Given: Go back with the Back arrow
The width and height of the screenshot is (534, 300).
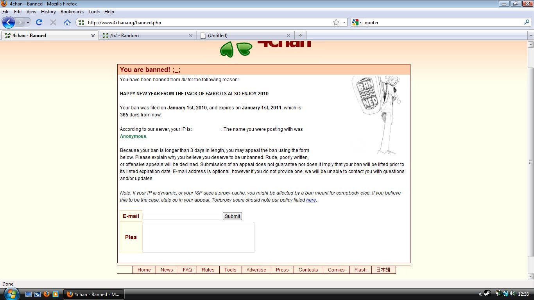Looking at the screenshot, I should tap(9, 22).
